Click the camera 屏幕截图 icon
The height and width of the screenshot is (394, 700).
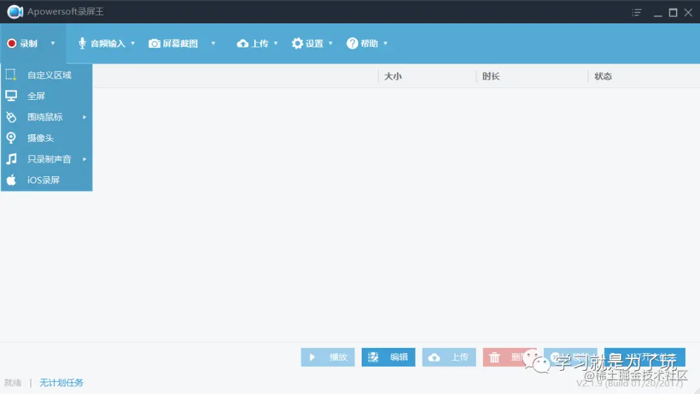[154, 43]
